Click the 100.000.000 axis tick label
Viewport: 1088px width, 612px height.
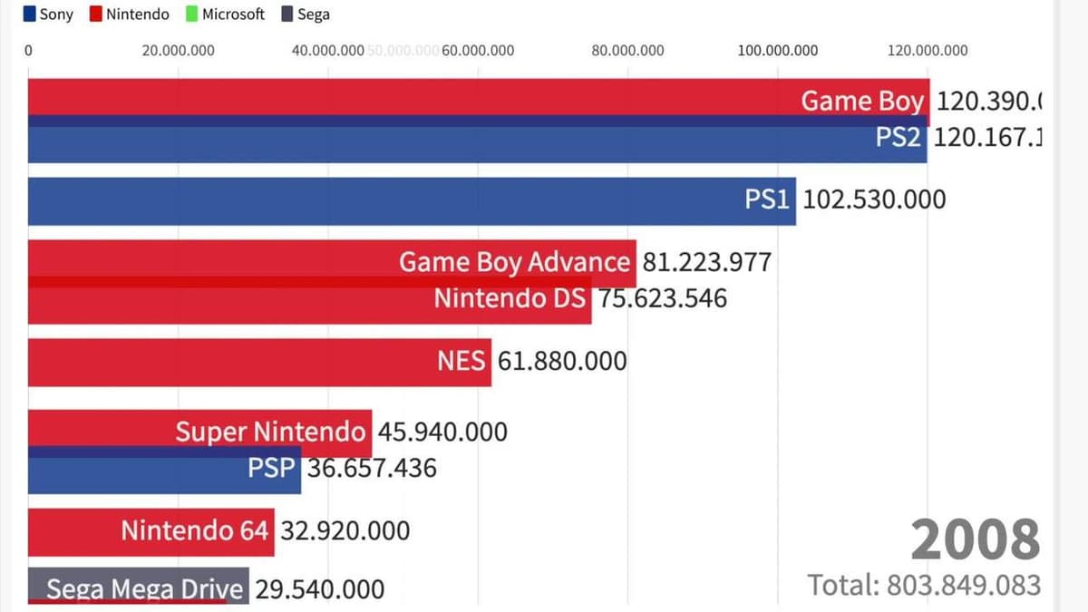778,51
